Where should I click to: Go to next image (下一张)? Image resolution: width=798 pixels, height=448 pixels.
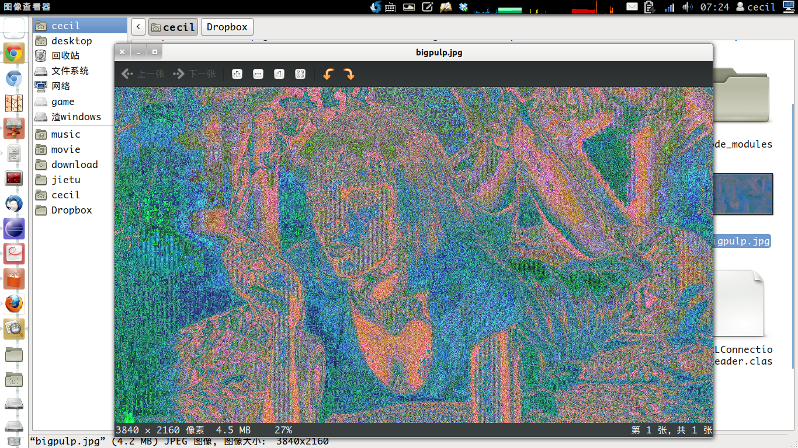pos(195,74)
